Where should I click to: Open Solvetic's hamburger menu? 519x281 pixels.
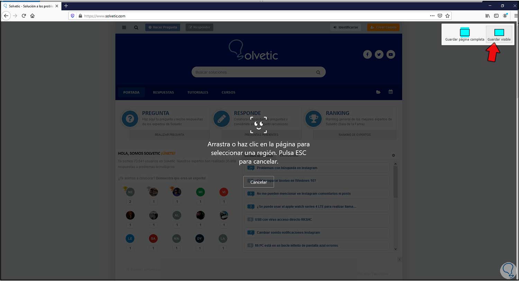pyautogui.click(x=124, y=27)
